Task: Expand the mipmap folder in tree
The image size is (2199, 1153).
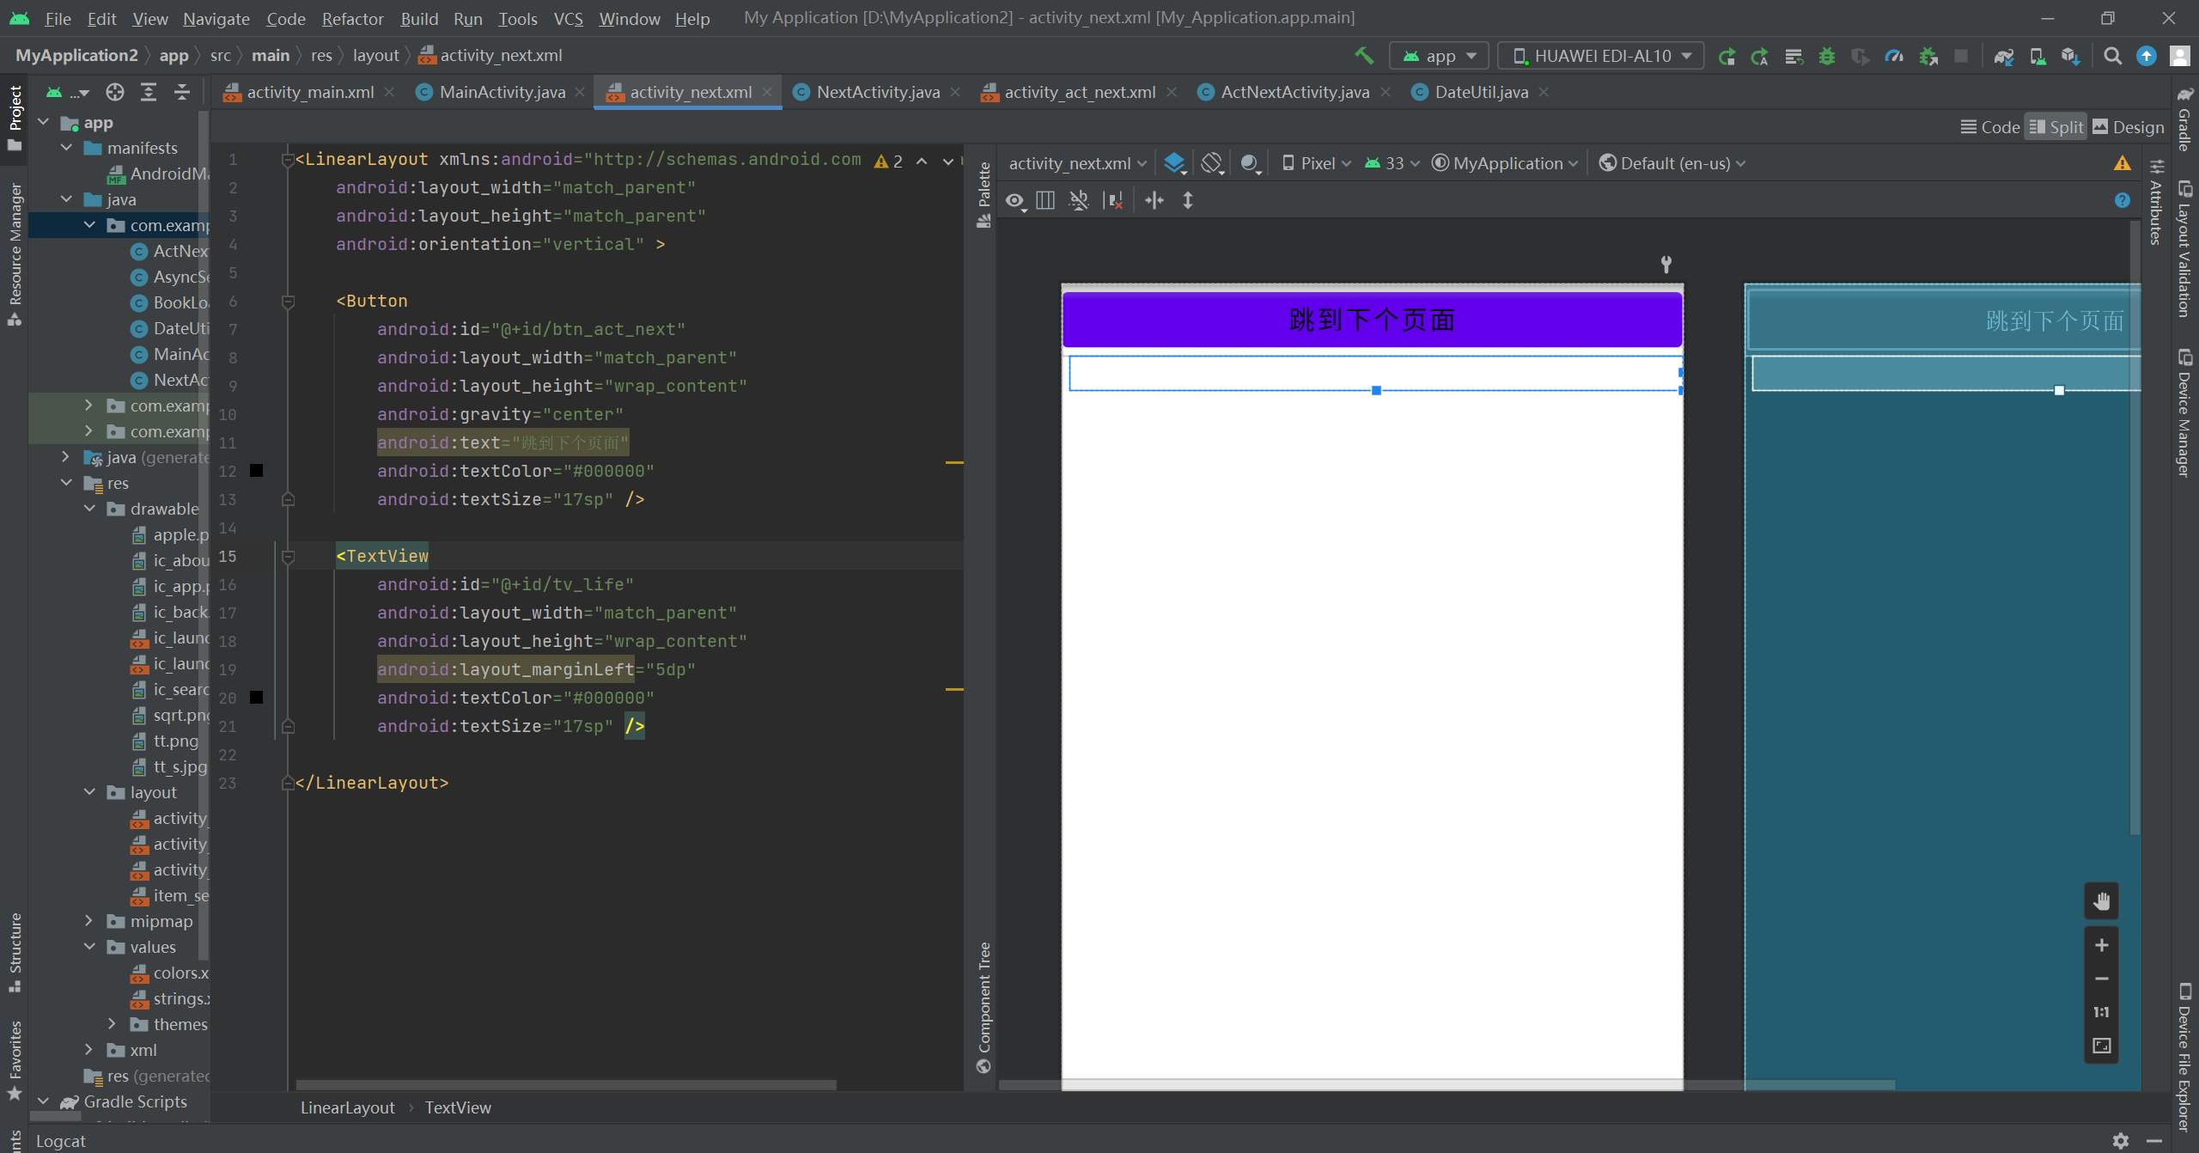Action: point(88,921)
